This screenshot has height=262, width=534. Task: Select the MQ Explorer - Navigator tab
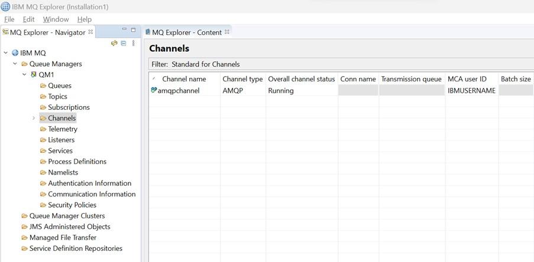[x=48, y=32]
